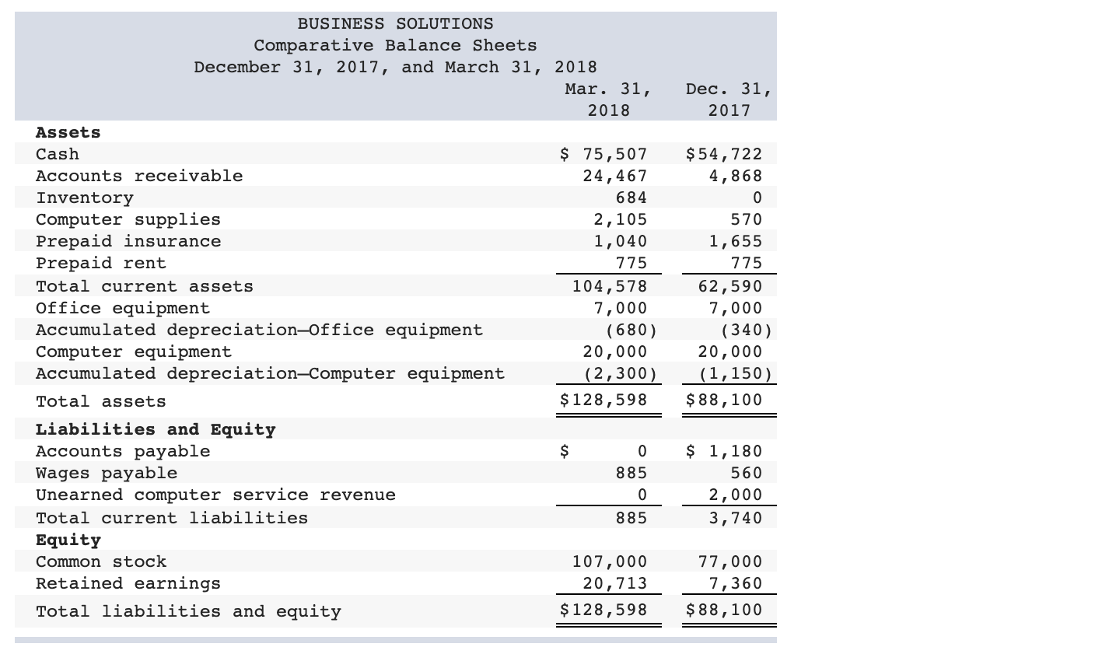Viewport: 1102px width, 668px height.
Task: Click the 'Liabilities and Equity' section heading
Action: click(156, 429)
